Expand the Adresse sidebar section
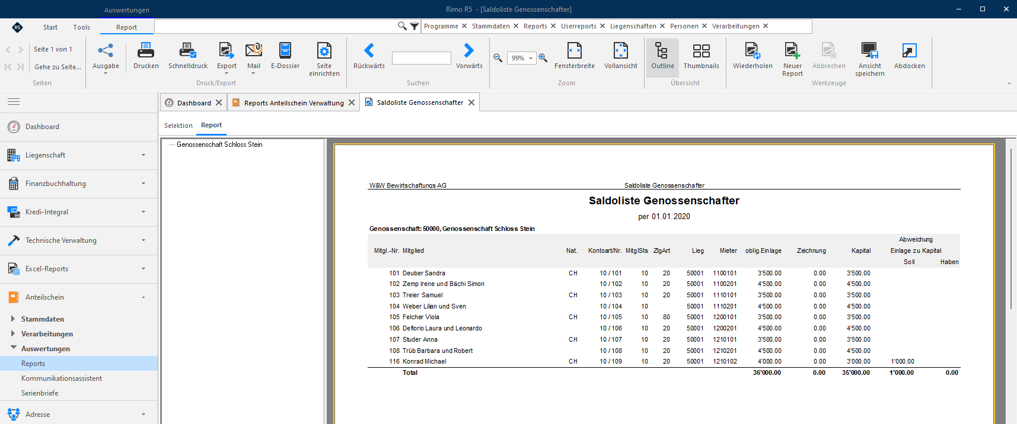The width and height of the screenshot is (1017, 424). (79, 415)
